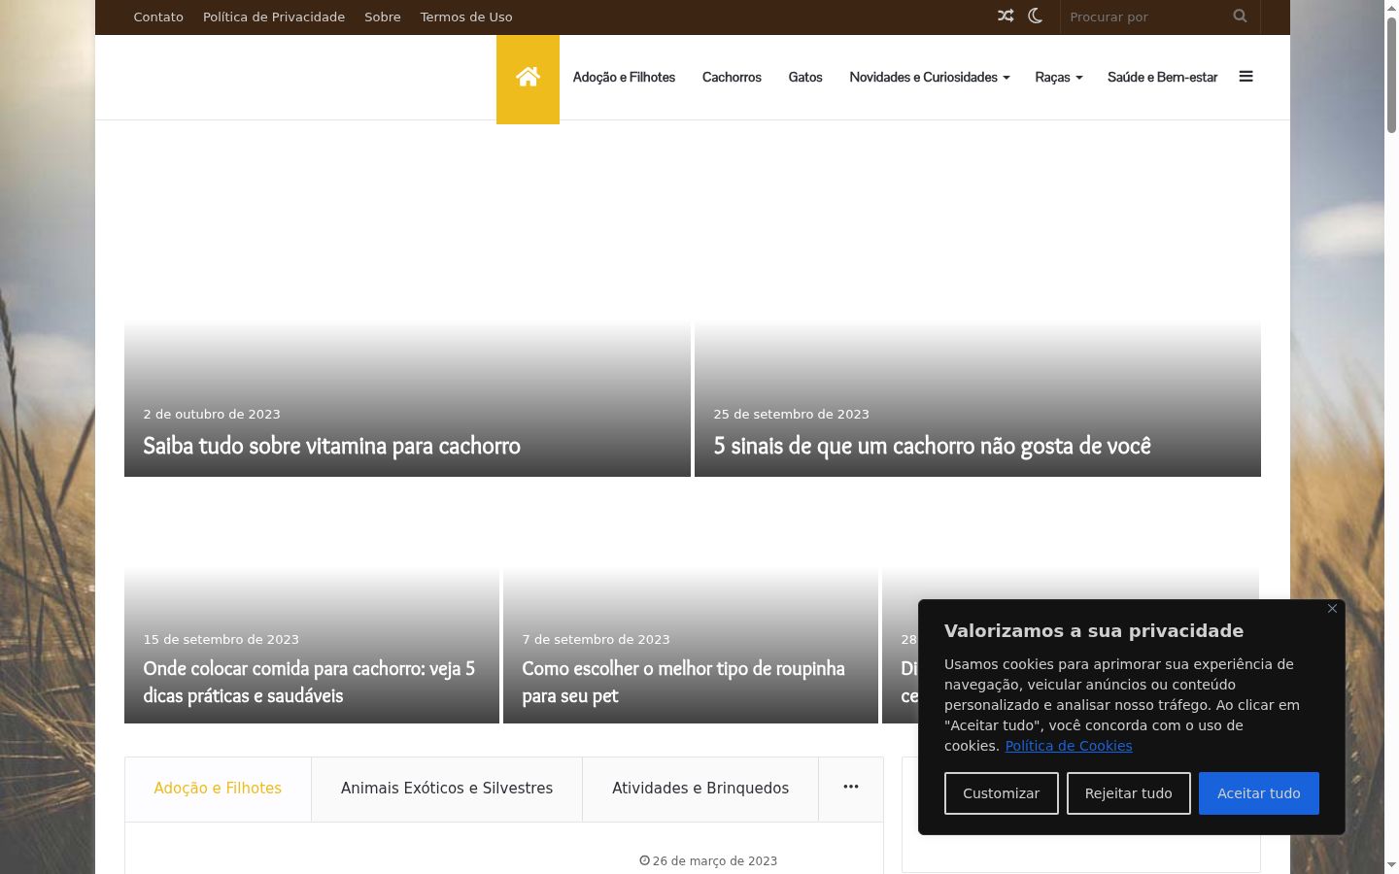The height and width of the screenshot is (874, 1399).
Task: Open article Saiba tudo sobre vitamina para cachorro
Action: (331, 446)
